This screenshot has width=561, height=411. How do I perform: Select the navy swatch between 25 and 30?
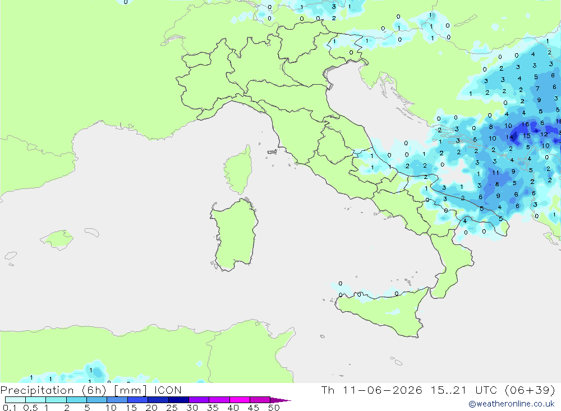(178, 400)
